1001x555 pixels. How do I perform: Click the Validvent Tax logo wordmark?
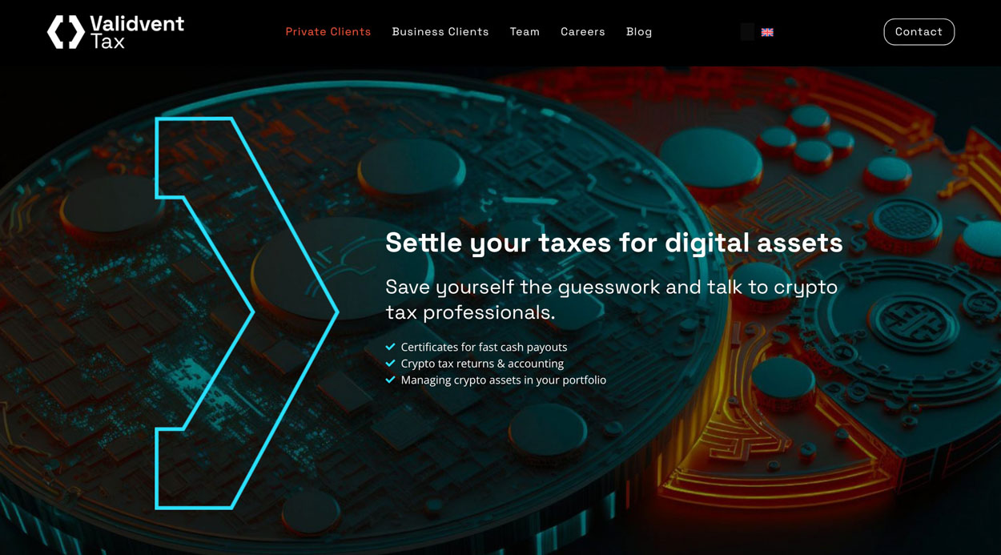point(137,32)
